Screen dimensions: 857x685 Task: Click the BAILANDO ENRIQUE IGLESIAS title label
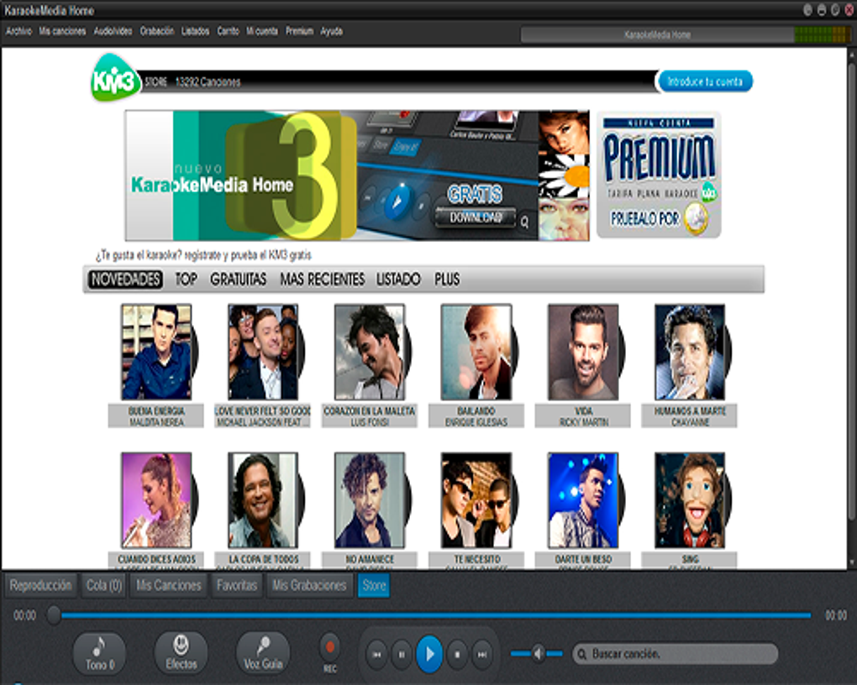click(x=476, y=416)
